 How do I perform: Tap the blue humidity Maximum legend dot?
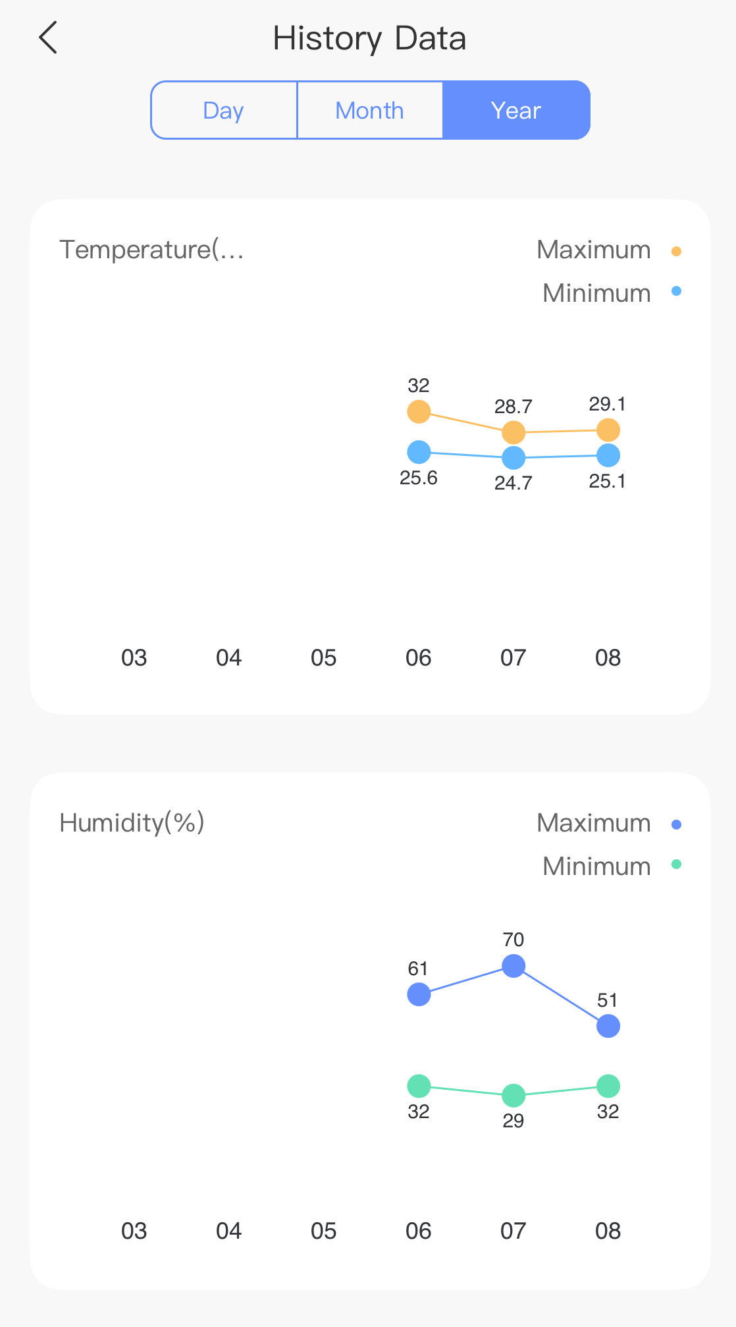tap(676, 824)
